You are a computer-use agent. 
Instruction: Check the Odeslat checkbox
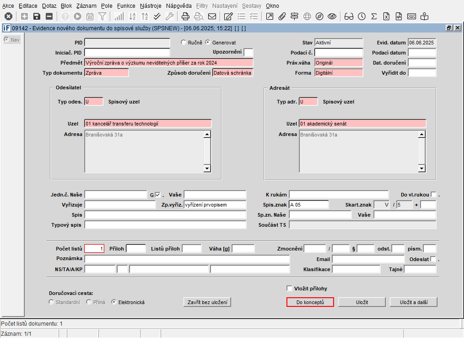coord(433,259)
